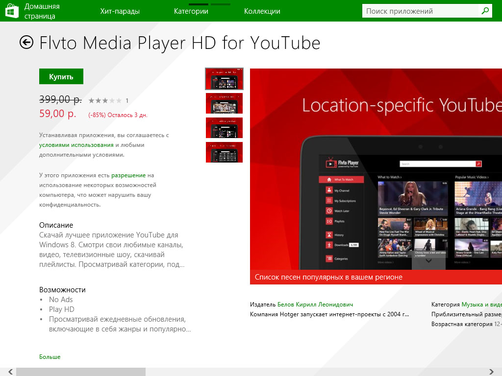Go back using the circled arrow
The height and width of the screenshot is (376, 502).
point(26,42)
